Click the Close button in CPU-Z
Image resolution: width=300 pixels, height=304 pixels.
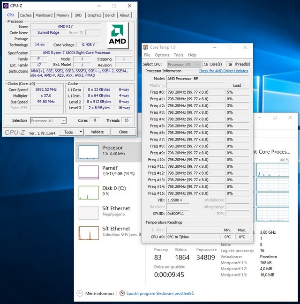[x=123, y=132]
